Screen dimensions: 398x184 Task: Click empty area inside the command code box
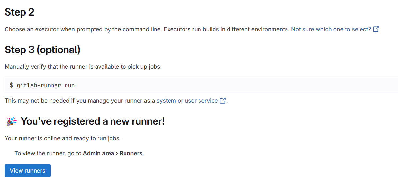(228, 85)
